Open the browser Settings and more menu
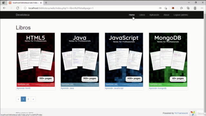206x116 pixels. click(202, 8)
